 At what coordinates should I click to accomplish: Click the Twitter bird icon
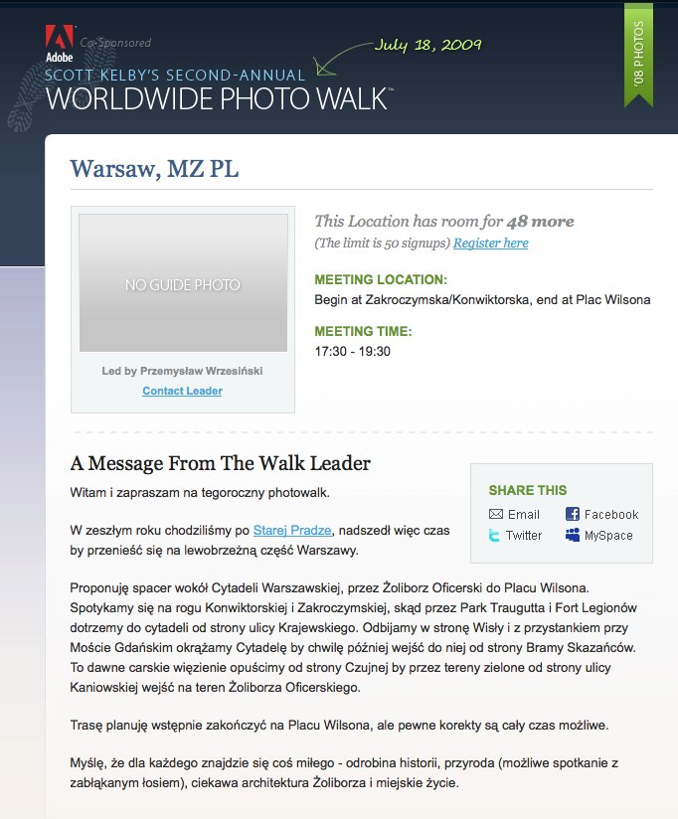click(x=494, y=536)
